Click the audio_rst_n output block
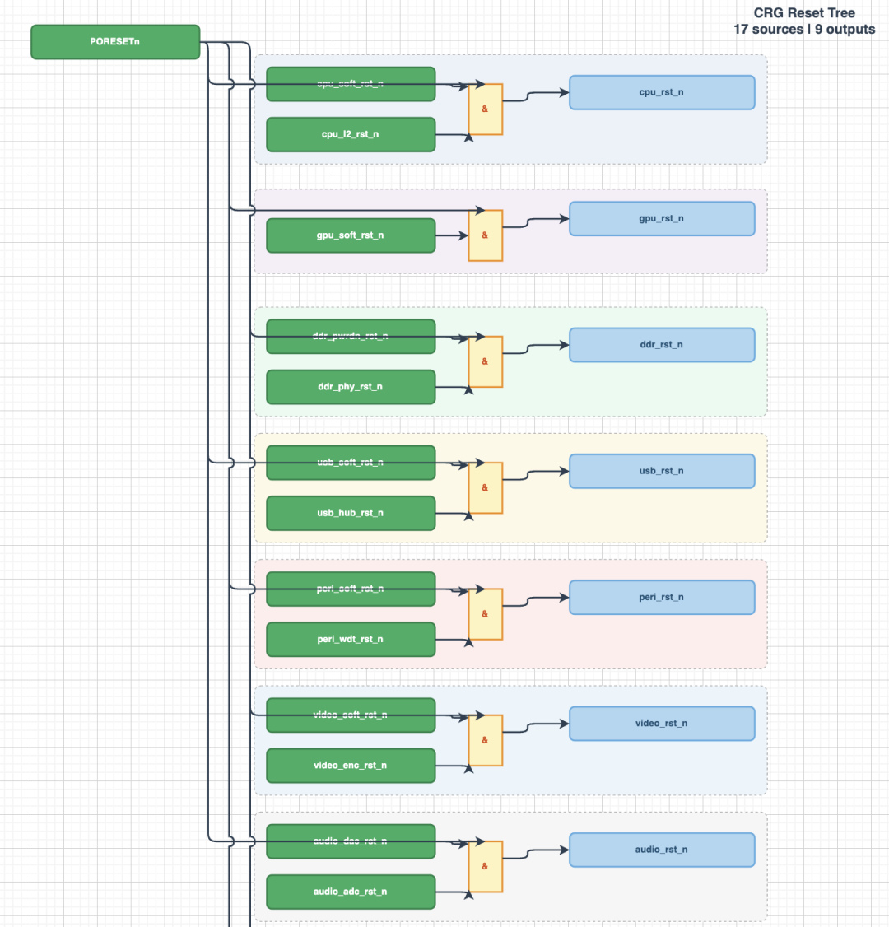The width and height of the screenshot is (889, 927). click(662, 850)
